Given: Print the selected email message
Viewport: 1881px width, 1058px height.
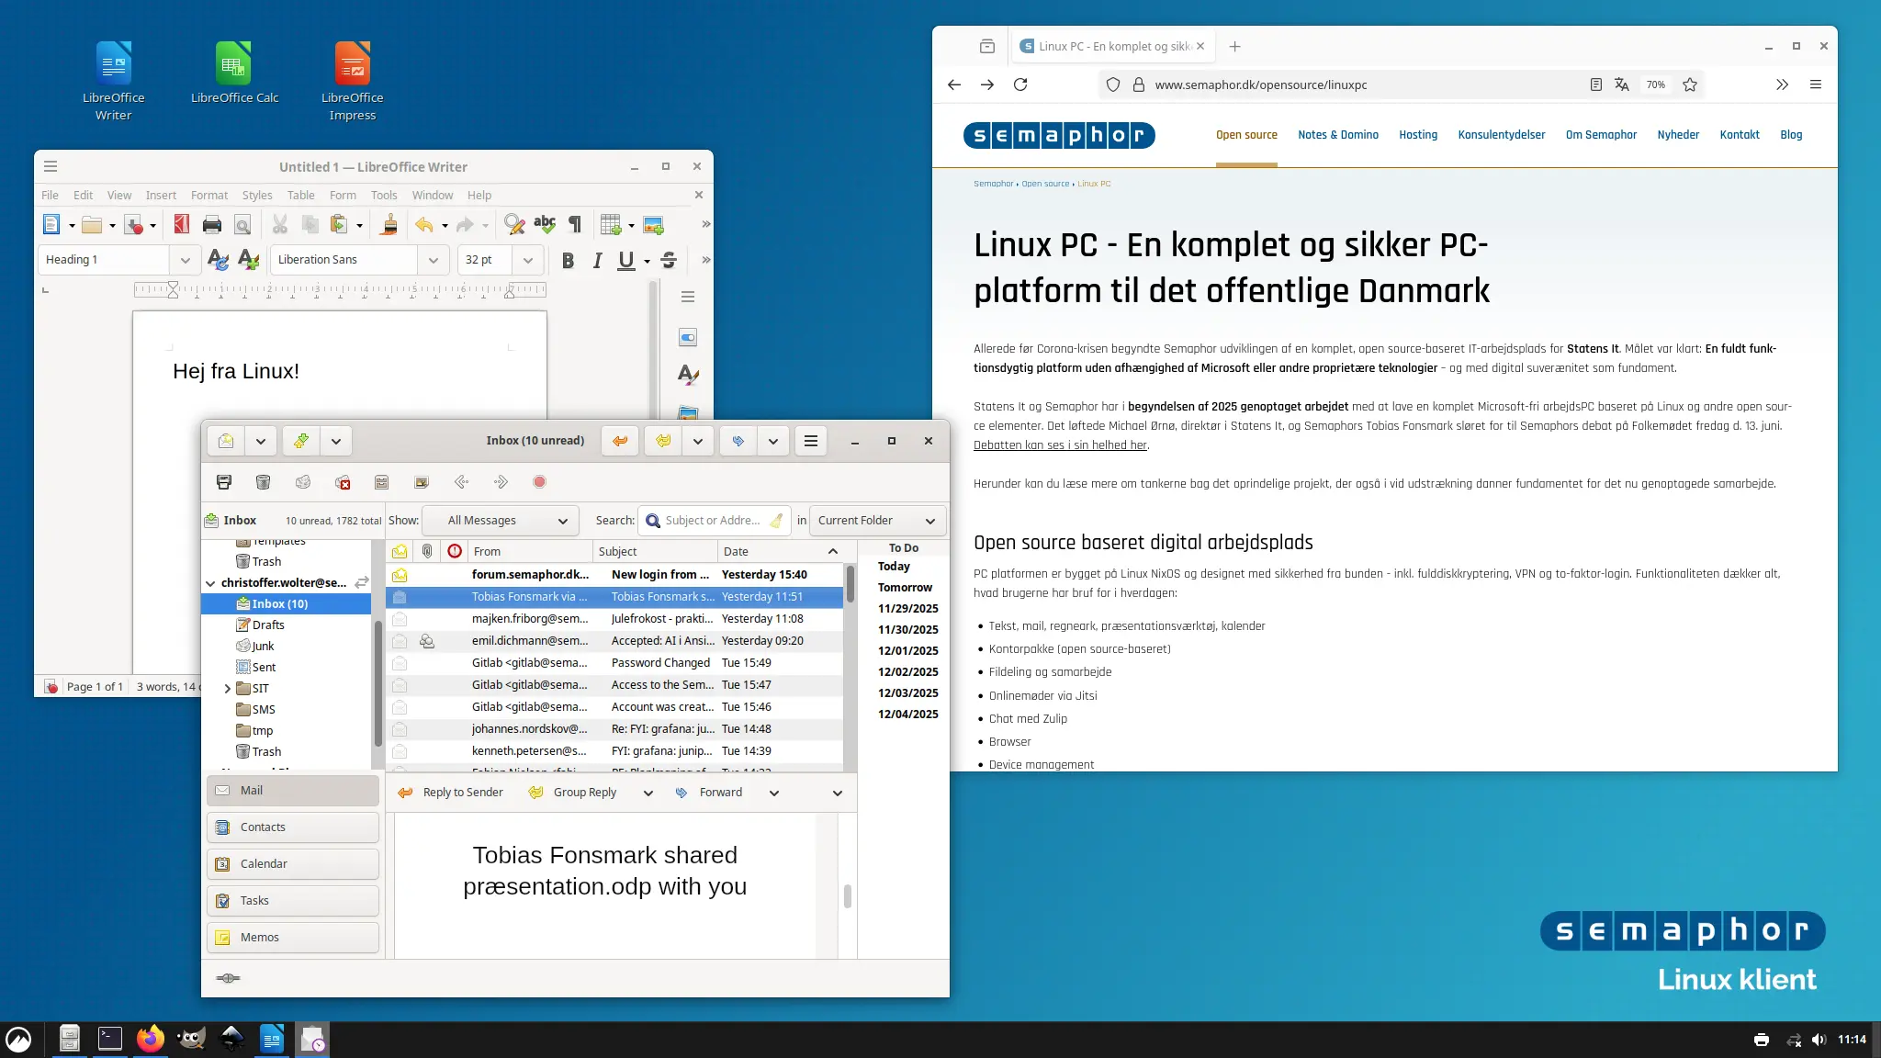Looking at the screenshot, I should point(224,482).
